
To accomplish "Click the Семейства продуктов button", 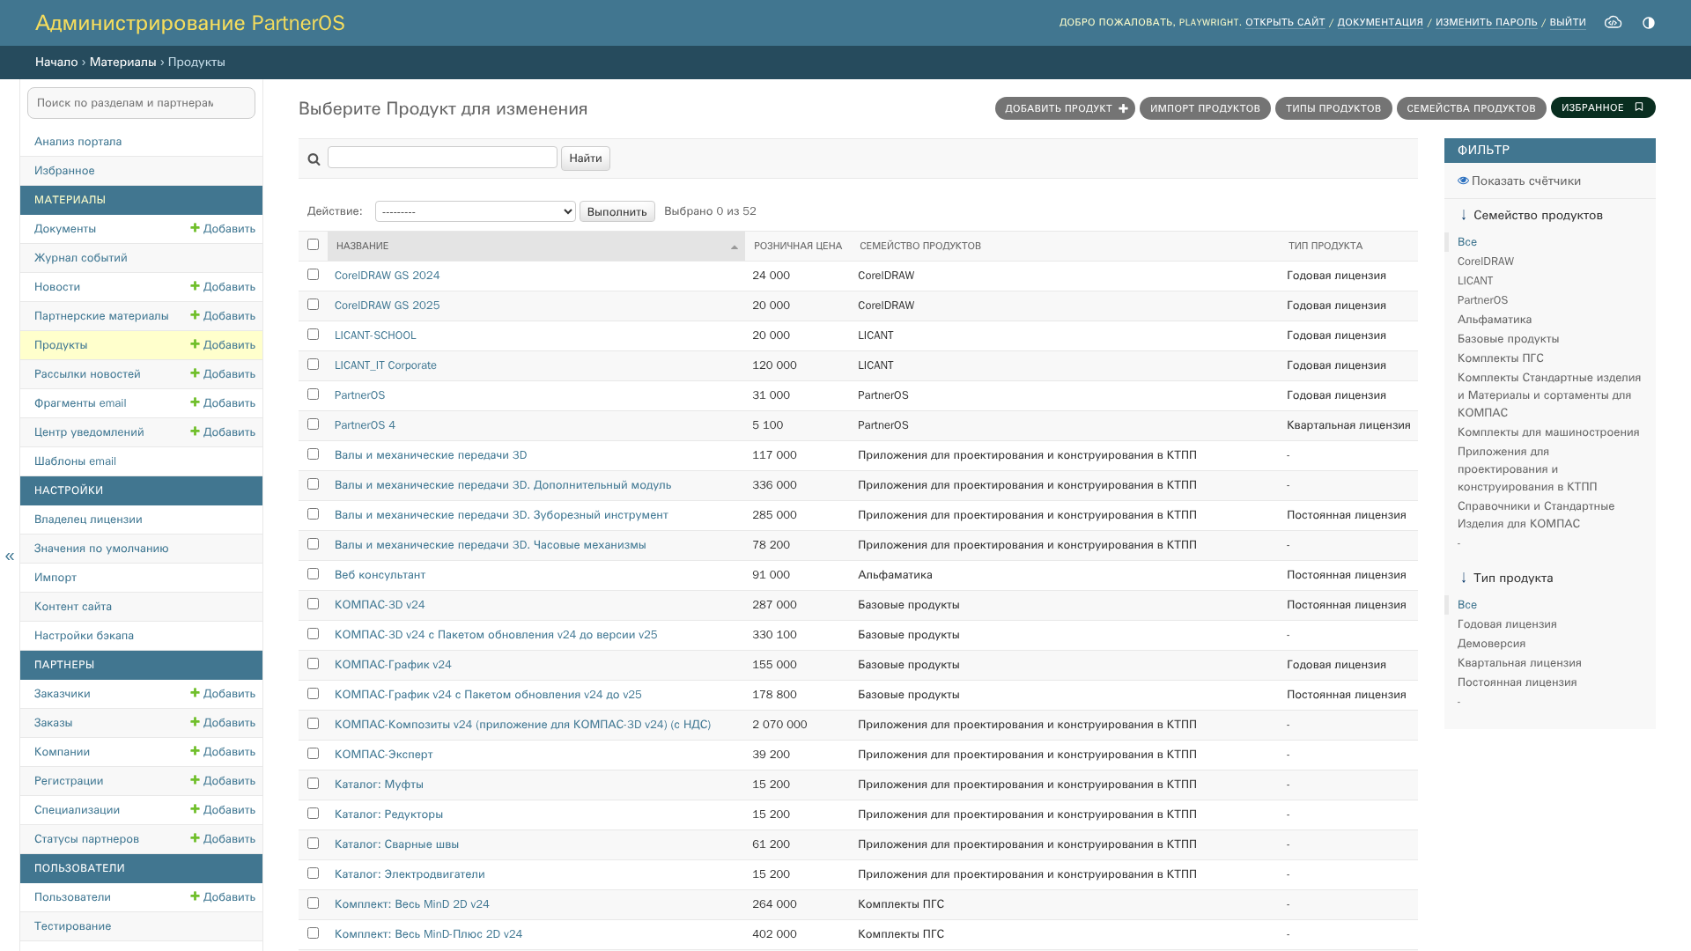I will 1471,108.
